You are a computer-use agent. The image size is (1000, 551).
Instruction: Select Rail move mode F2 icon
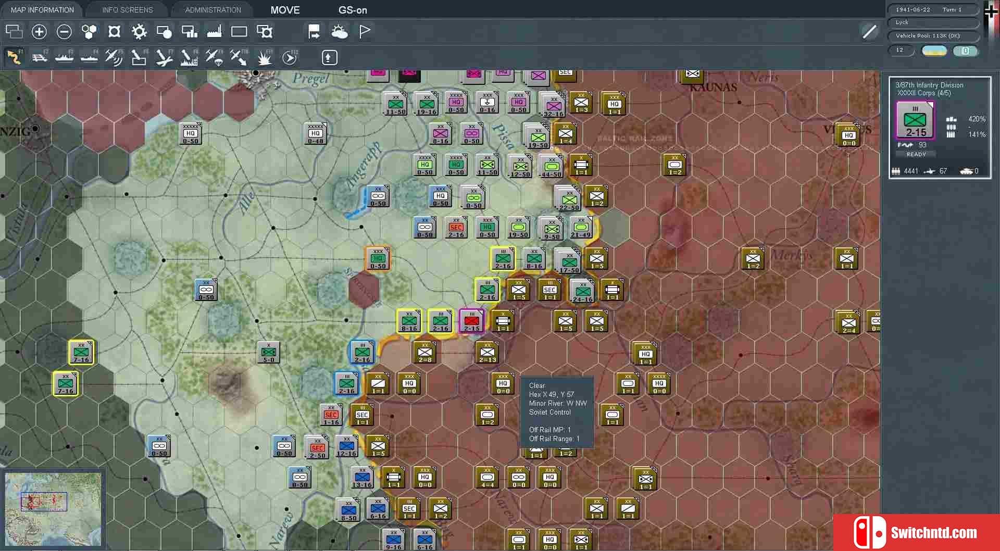[x=40, y=57]
